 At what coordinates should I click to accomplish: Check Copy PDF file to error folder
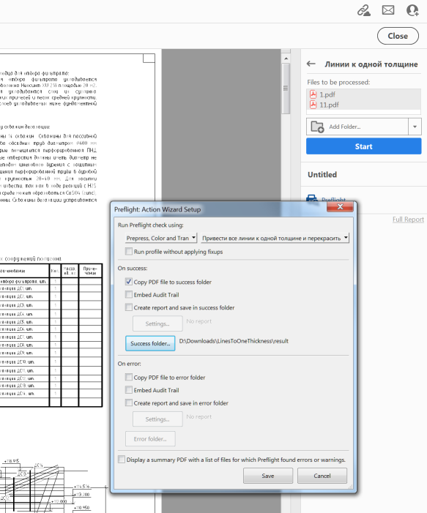point(129,377)
